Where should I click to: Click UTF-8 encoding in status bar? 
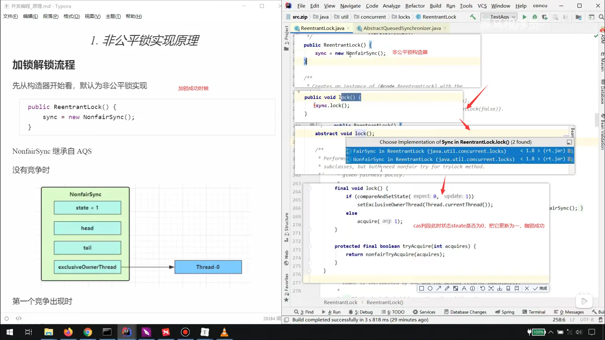click(x=587, y=320)
